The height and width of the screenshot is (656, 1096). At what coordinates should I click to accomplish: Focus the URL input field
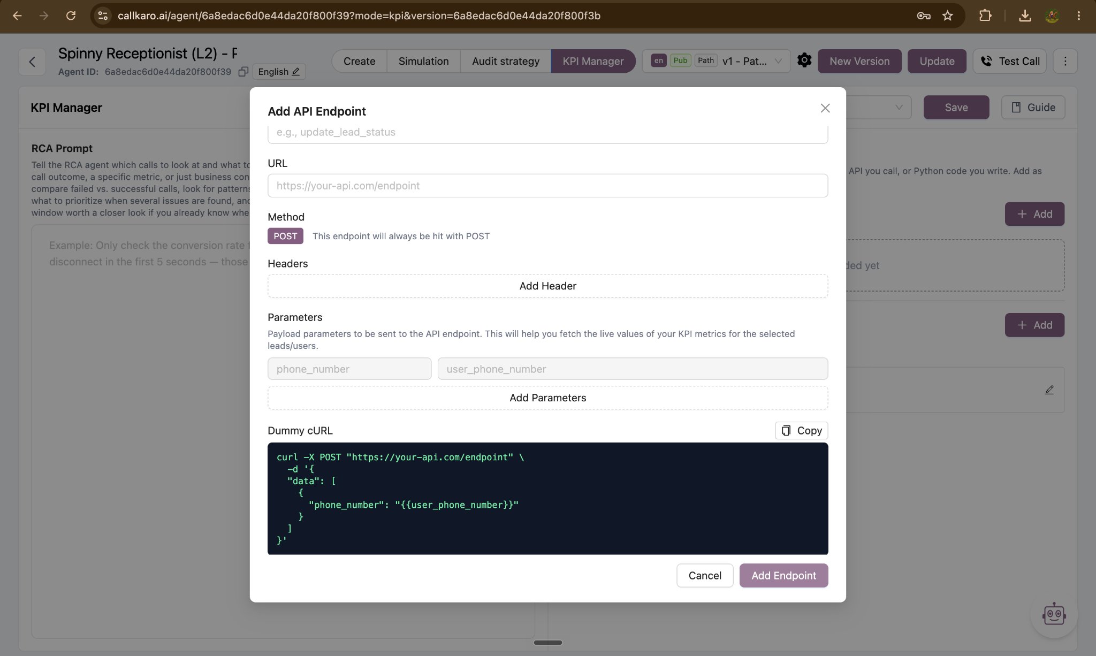coord(547,186)
